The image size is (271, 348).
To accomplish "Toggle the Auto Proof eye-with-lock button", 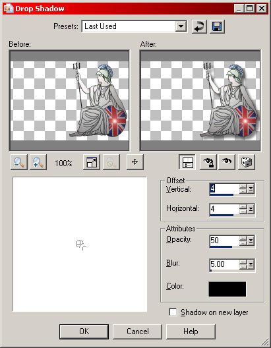I will click(208, 162).
